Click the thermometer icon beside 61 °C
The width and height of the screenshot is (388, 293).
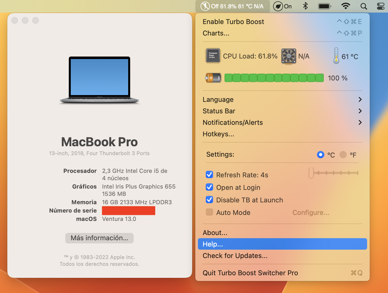click(336, 55)
